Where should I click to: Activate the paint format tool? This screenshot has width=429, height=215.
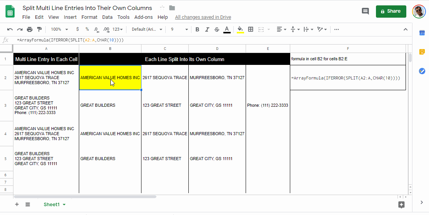coord(39,29)
